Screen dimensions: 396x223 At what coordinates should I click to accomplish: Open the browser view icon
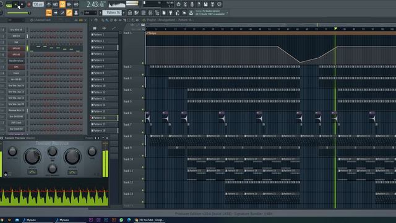click(x=157, y=12)
